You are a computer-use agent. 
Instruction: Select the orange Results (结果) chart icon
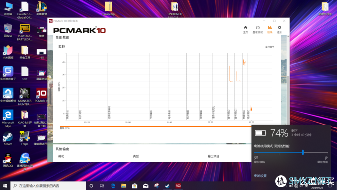click(x=270, y=29)
